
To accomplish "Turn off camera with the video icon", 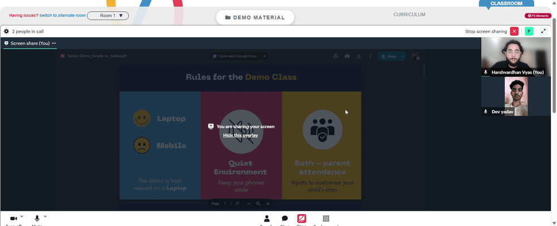I will tap(14, 219).
